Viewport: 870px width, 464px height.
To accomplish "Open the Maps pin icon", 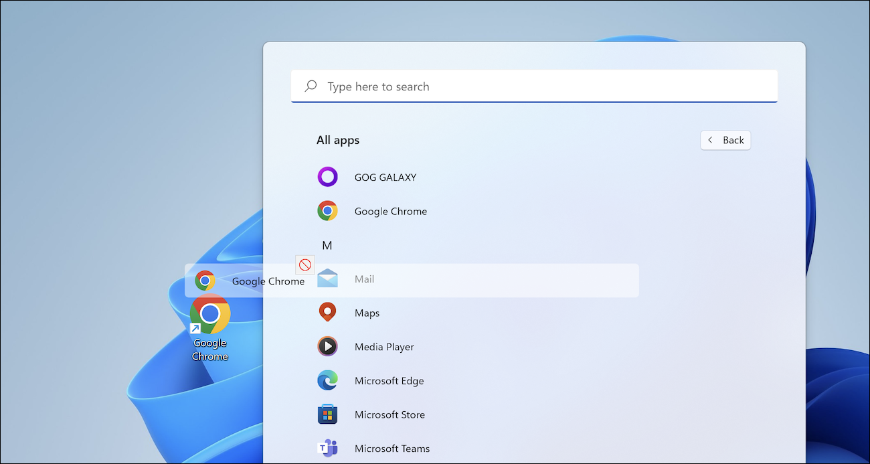I will pyautogui.click(x=327, y=312).
